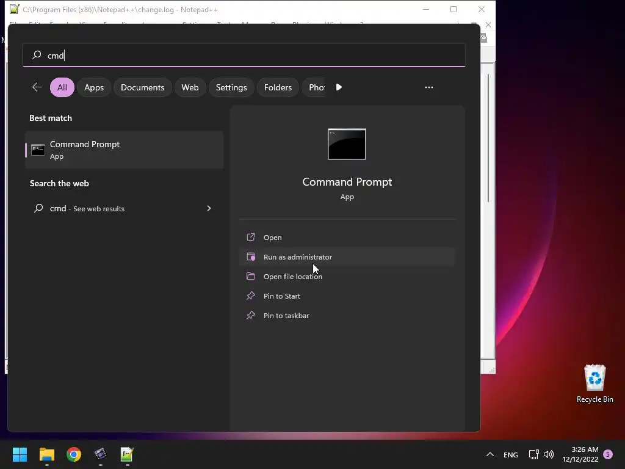The width and height of the screenshot is (625, 469).
Task: Switch to Notepad++ on the taskbar
Action: (x=127, y=454)
